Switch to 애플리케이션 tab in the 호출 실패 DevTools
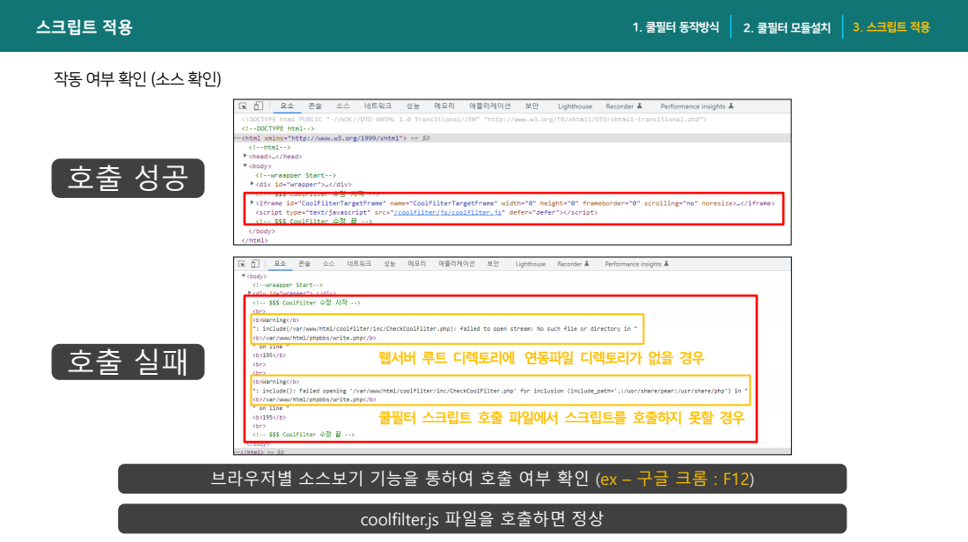The height and width of the screenshot is (542, 968). [456, 264]
